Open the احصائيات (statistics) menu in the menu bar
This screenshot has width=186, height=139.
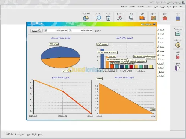(140, 7)
